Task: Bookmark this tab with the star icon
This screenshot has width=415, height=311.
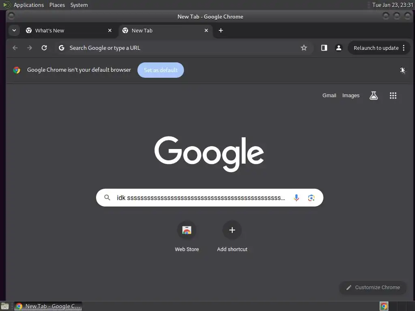Action: click(x=304, y=48)
